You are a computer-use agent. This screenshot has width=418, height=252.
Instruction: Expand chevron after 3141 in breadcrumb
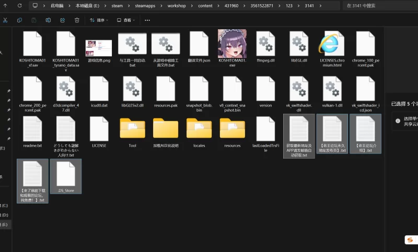[320, 6]
